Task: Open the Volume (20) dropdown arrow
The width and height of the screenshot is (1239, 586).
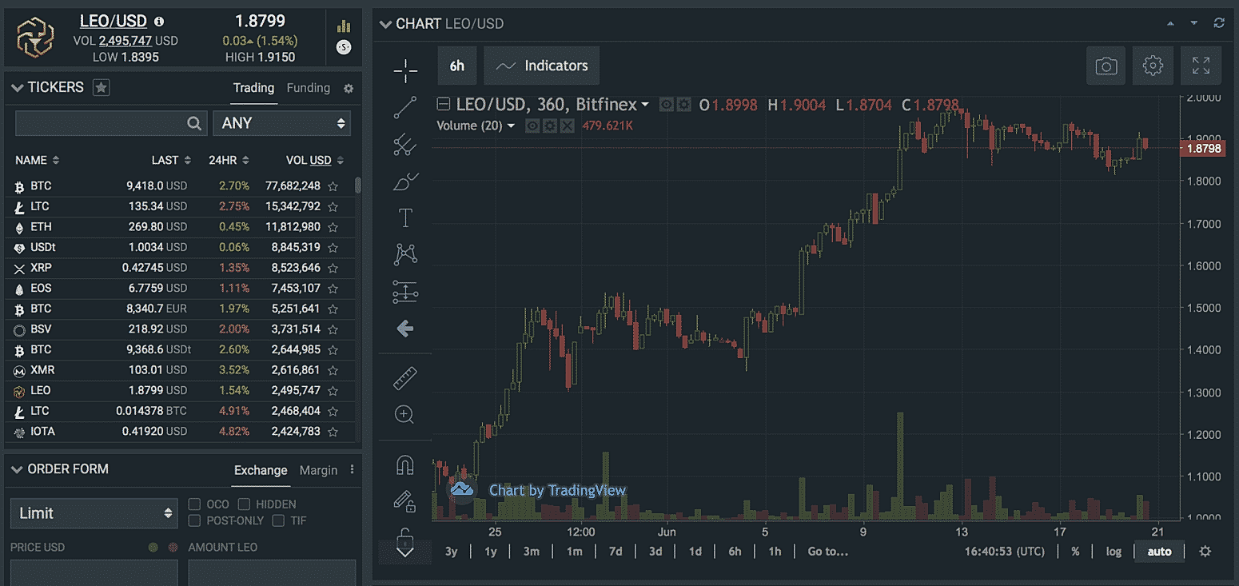Action: click(511, 126)
